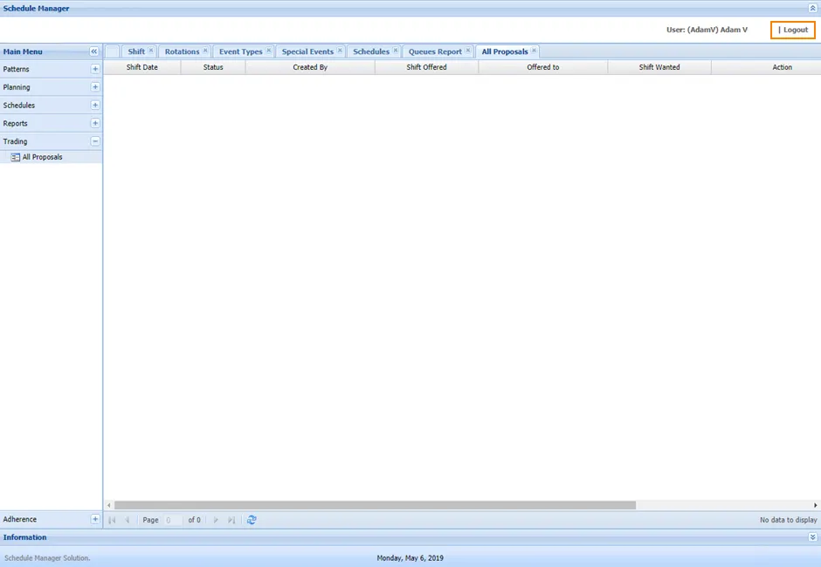821x567 pixels.
Task: Close the Queues Report tab
Action: pos(468,51)
